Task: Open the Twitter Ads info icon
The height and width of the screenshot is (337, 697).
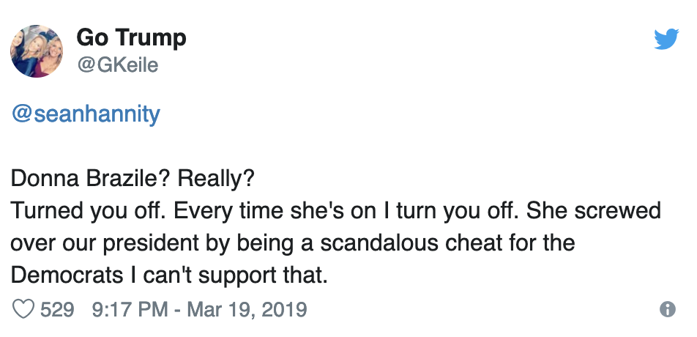Action: pos(667,309)
